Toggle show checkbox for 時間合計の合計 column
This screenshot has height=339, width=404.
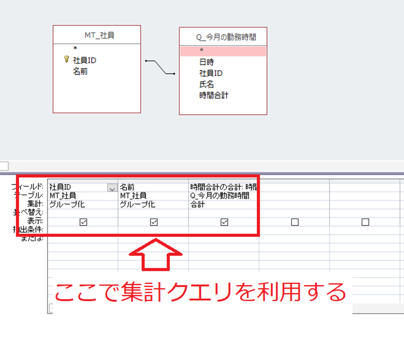click(224, 222)
